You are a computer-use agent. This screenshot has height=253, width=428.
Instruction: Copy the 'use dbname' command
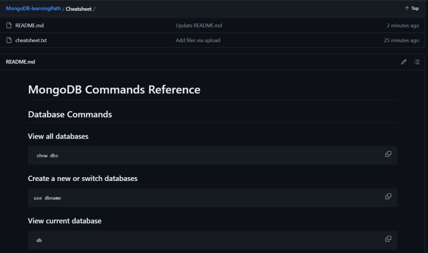pyautogui.click(x=388, y=196)
